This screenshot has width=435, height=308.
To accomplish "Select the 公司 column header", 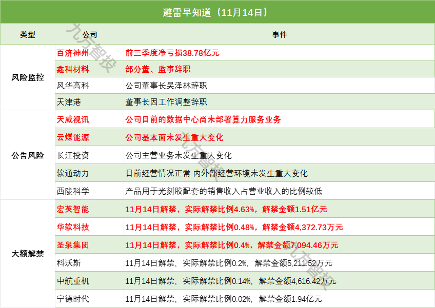I will coord(90,34).
